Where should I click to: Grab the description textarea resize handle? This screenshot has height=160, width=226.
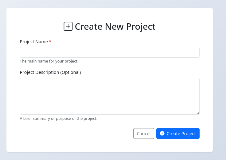pyautogui.click(x=198, y=113)
